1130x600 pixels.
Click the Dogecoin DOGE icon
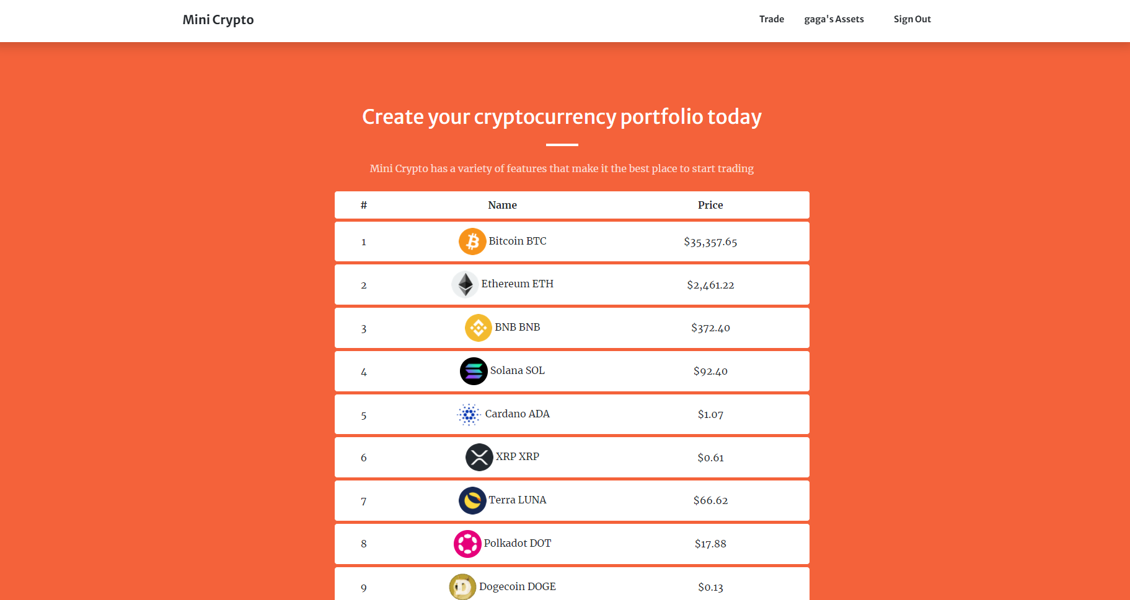[x=461, y=586]
